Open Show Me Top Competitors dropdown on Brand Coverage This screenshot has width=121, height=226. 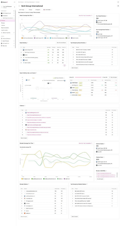(x=86, y=15)
